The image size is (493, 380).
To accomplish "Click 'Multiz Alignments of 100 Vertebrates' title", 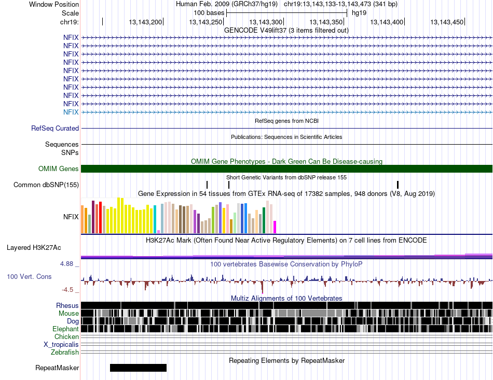I will [286, 298].
